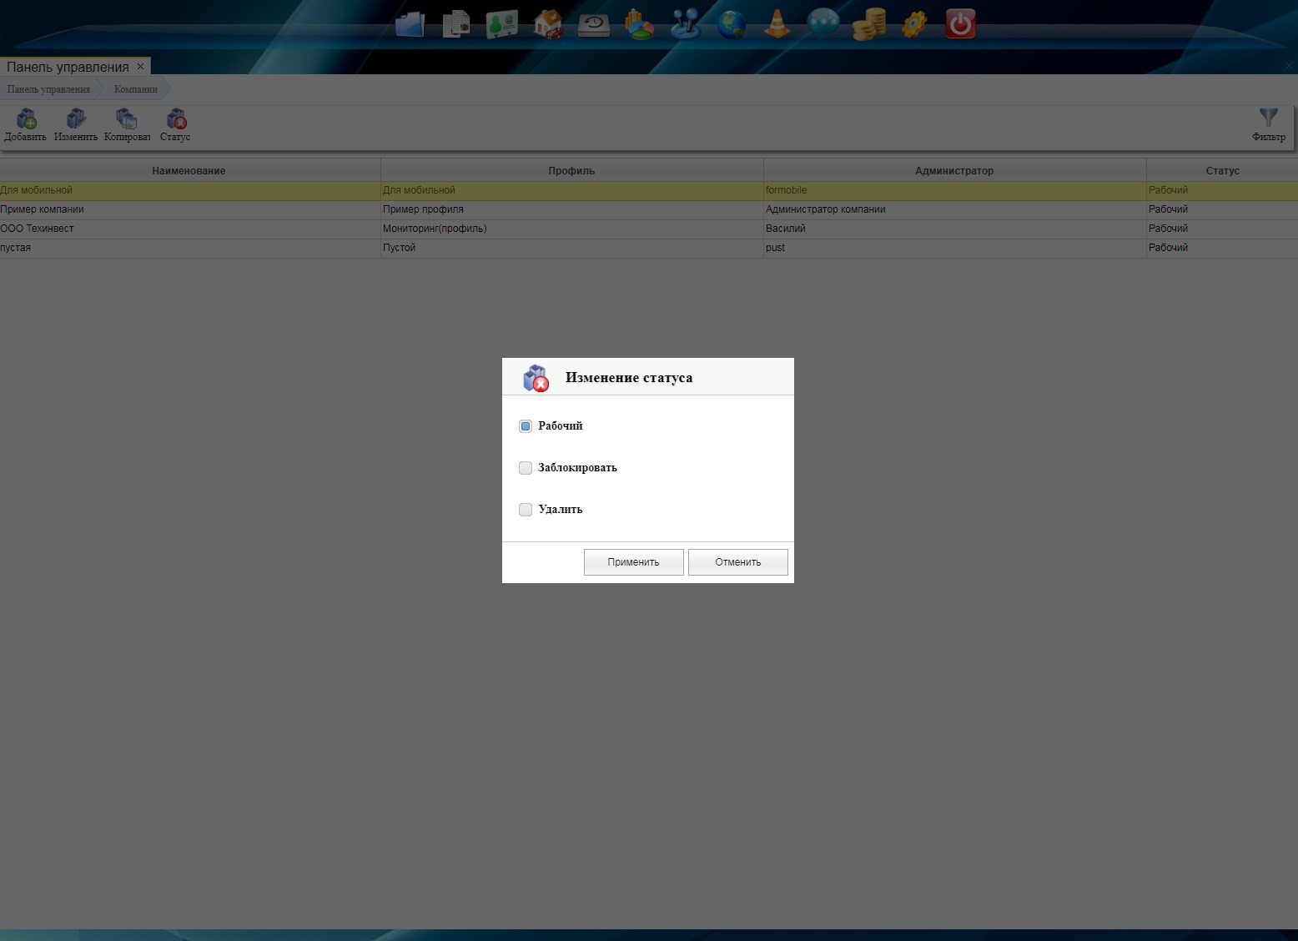Open the Фильтр funnel tool
The height and width of the screenshot is (941, 1298).
(x=1268, y=124)
